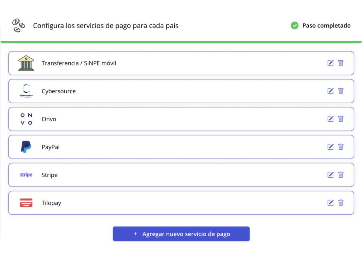Click the edit icon for PayPal
The height and width of the screenshot is (253, 362).
coord(331,147)
